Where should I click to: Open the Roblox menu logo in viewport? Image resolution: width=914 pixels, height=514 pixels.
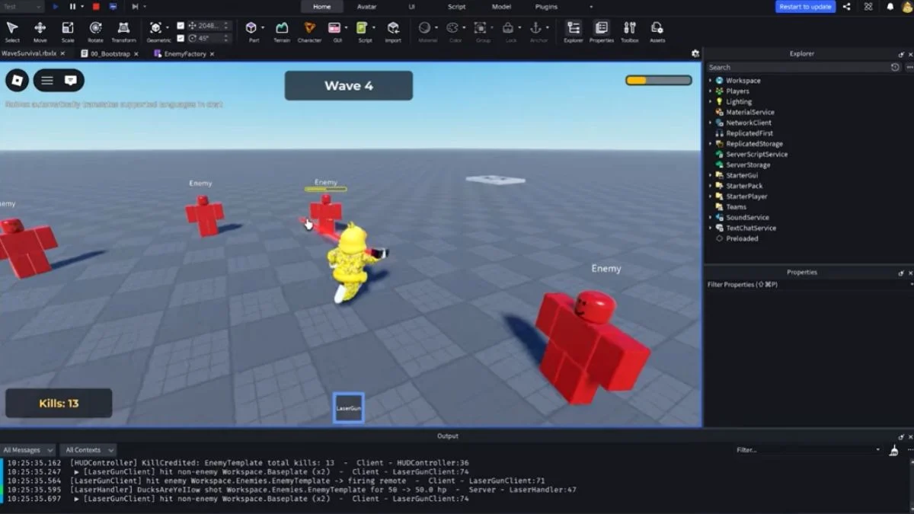(x=17, y=80)
